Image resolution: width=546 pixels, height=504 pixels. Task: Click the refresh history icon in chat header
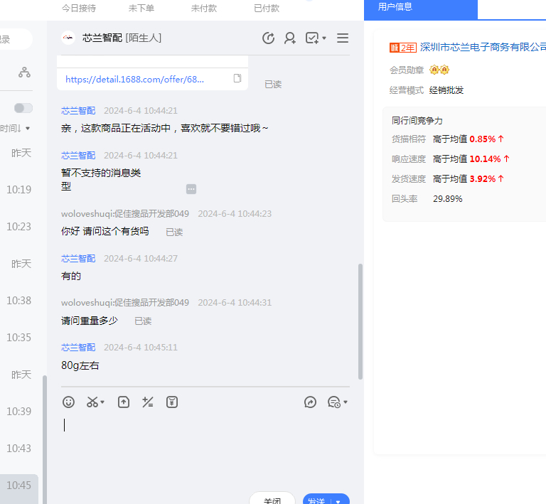(x=268, y=38)
